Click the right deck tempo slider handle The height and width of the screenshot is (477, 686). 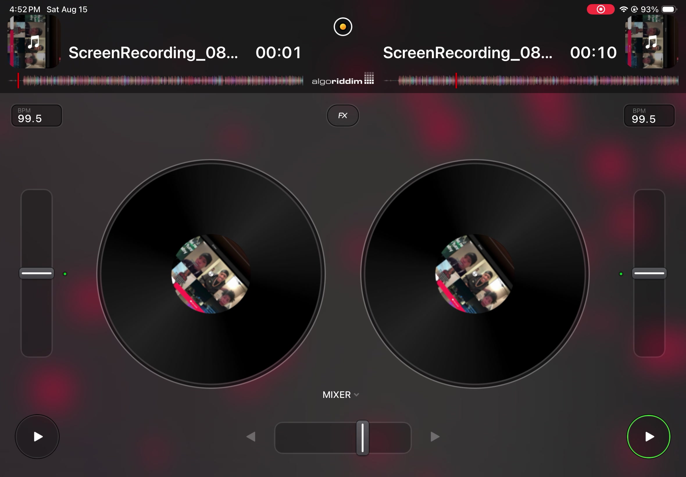click(649, 273)
